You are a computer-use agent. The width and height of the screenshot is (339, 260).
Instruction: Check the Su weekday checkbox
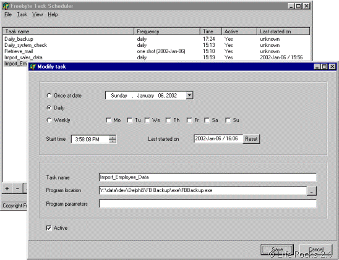click(x=228, y=120)
